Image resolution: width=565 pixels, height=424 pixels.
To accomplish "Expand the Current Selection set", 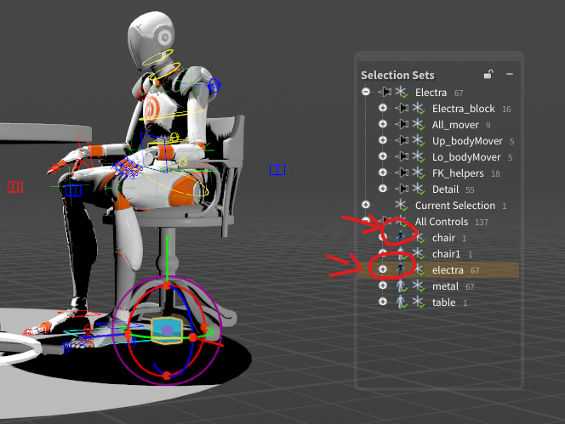I will (x=366, y=205).
